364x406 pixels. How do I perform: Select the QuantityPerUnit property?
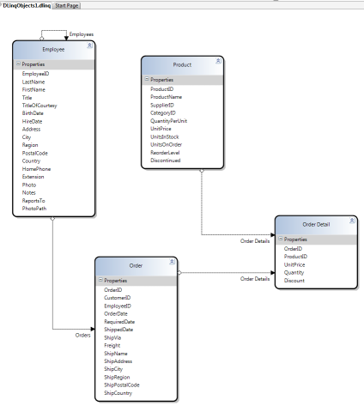point(169,121)
